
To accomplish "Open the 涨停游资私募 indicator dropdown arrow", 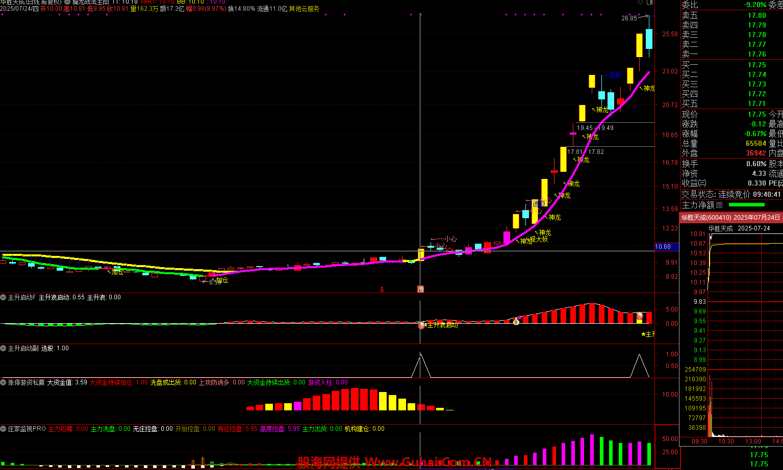I will pos(4,382).
